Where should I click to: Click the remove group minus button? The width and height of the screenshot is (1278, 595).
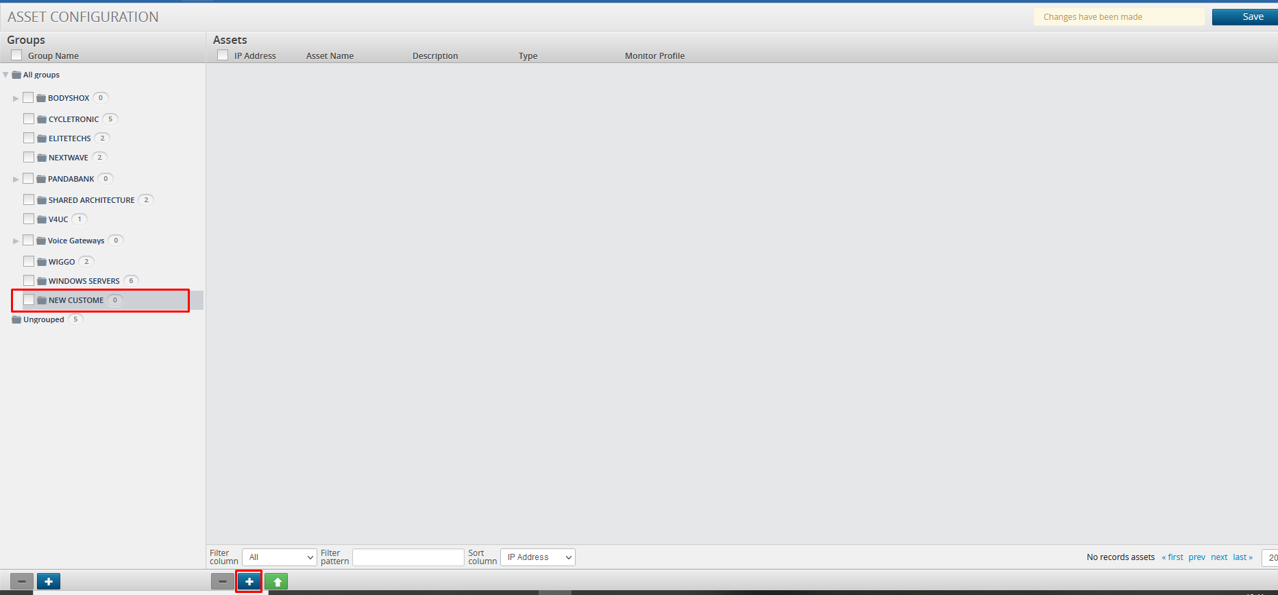(22, 581)
